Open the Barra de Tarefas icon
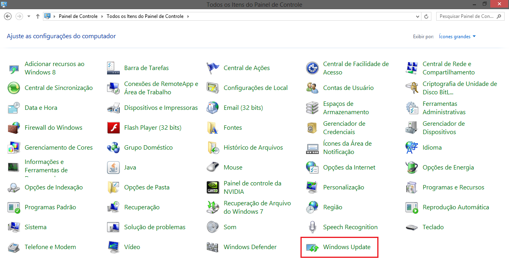This screenshot has width=509, height=267. coord(113,68)
